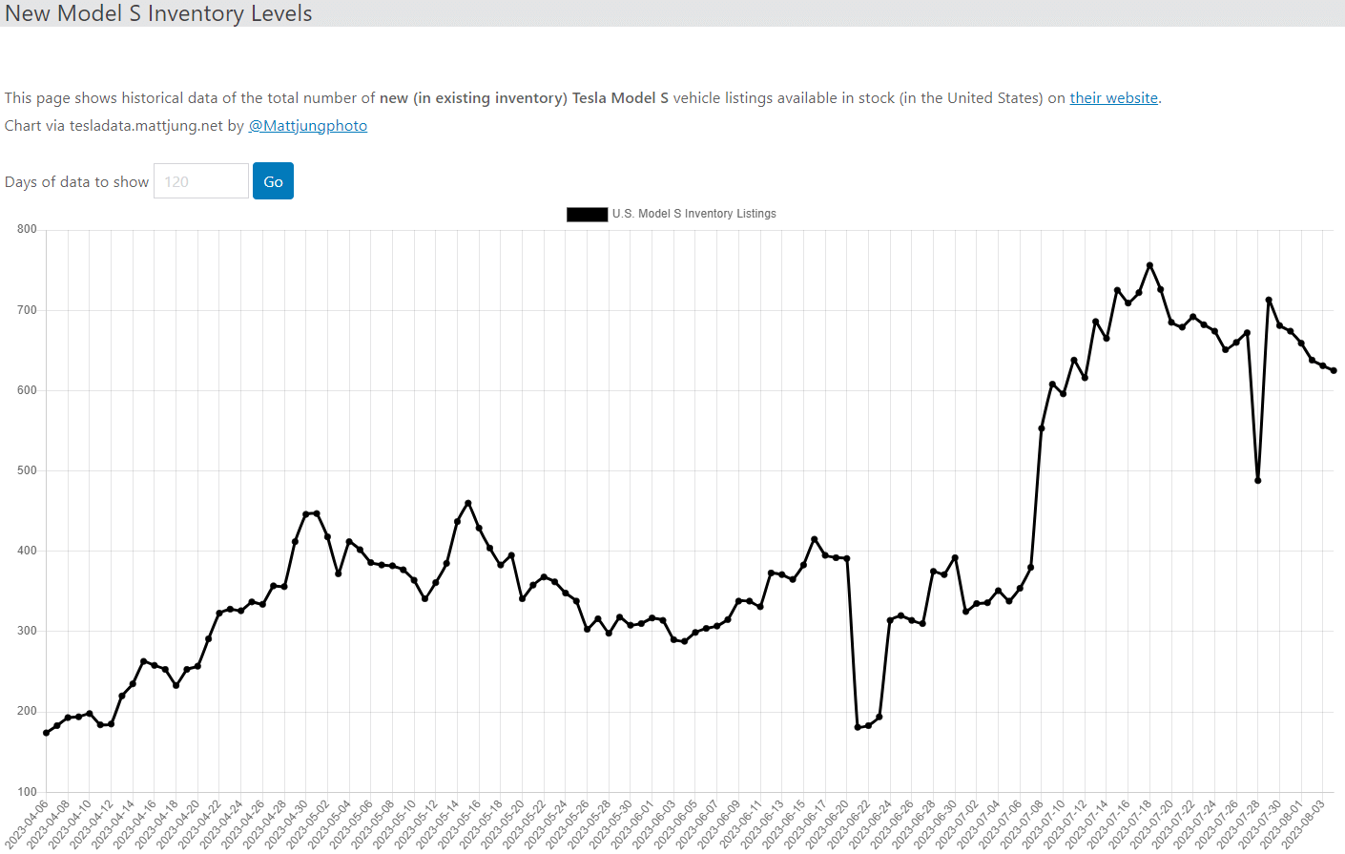Click the 2023-05-16 x-axis date label
The height and width of the screenshot is (854, 1345).
point(459,825)
